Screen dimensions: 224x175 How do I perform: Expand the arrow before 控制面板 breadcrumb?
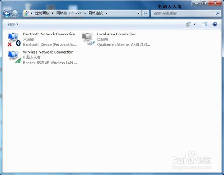coord(32,13)
